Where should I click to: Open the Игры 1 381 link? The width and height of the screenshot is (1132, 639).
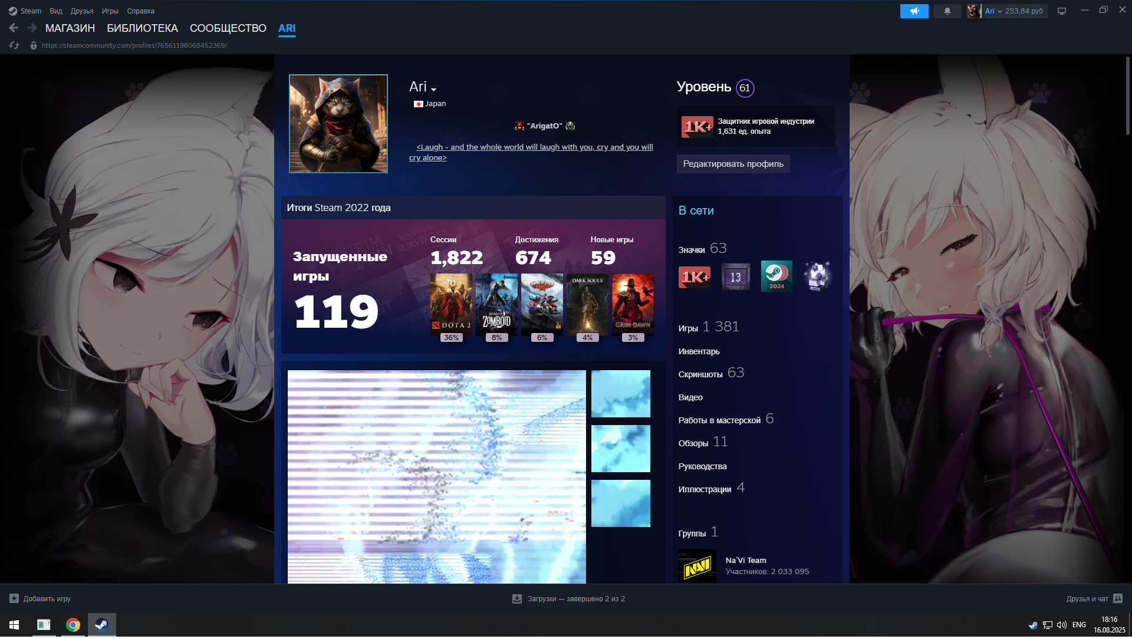(x=709, y=327)
